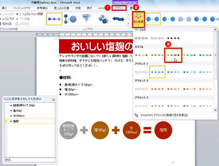Screen dimensions: 219x166
Task: Open the 校閲 tab
Action: pos(78,8)
